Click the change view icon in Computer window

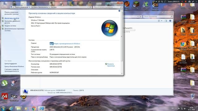pos(159,21)
